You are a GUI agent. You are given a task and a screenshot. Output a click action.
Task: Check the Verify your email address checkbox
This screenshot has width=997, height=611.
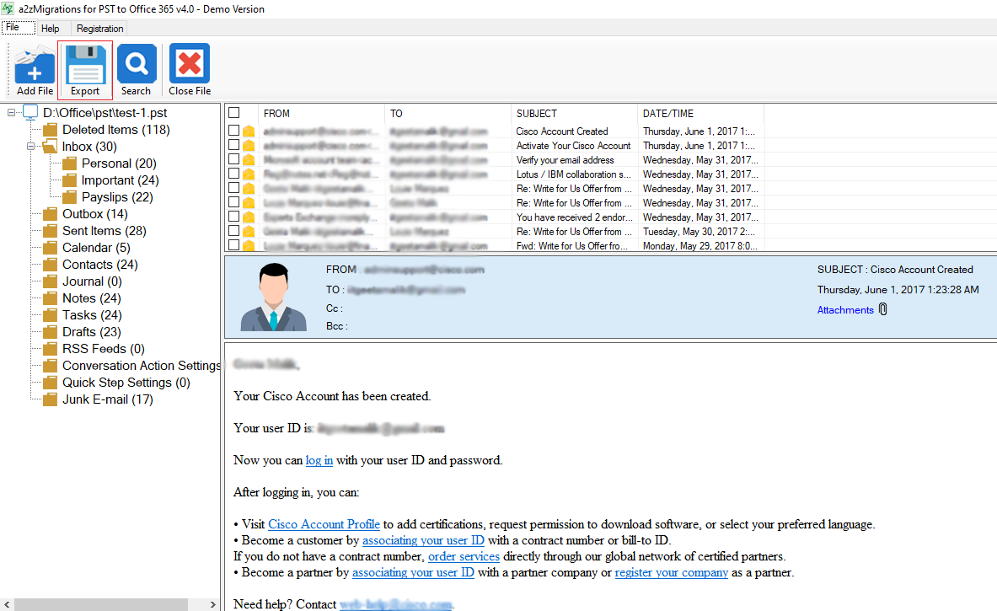click(234, 159)
